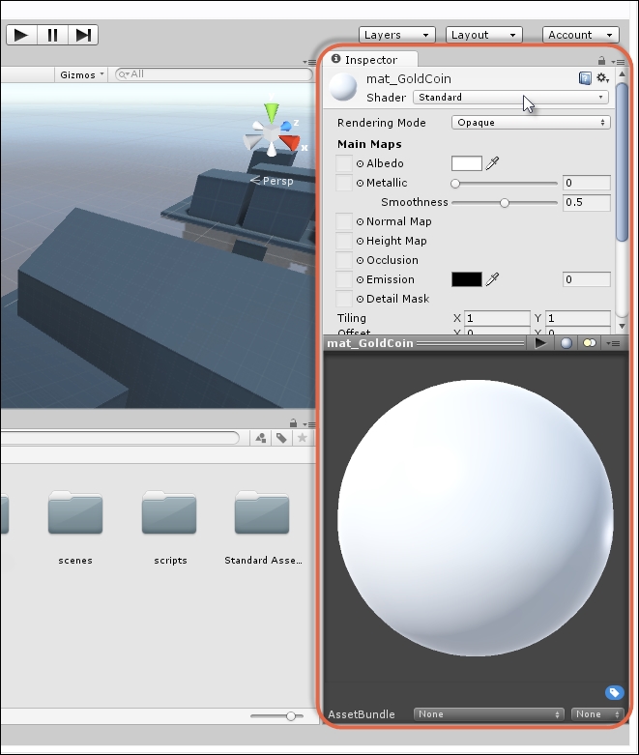The height and width of the screenshot is (755, 639).
Task: Click the Smoothness slider handle
Action: tap(505, 203)
